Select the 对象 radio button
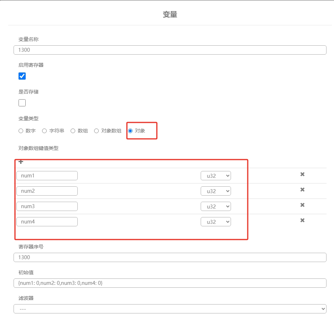 (130, 131)
